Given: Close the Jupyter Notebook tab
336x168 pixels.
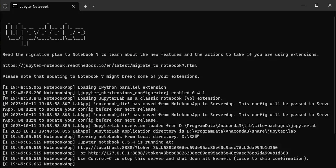Looking at the screenshot, I should [73, 6].
